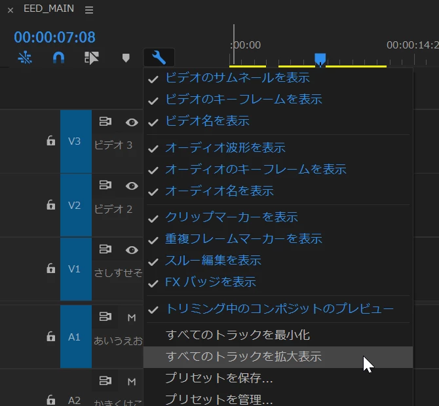Toggle sync lock icon on A2
Viewport: 439px width, 406px height.
click(x=105, y=380)
